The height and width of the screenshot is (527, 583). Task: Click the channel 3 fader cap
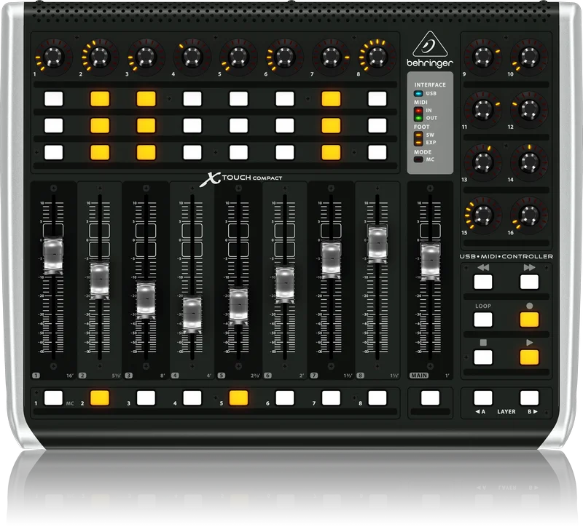tap(146, 299)
